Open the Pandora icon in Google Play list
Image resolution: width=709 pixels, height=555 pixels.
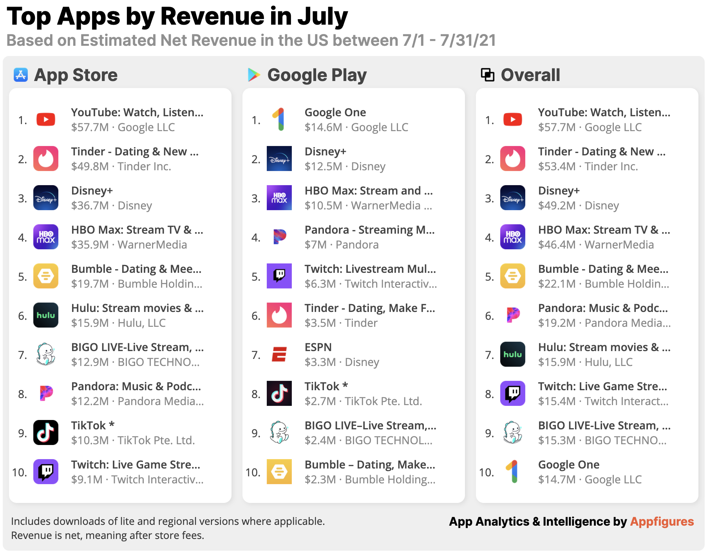[279, 237]
